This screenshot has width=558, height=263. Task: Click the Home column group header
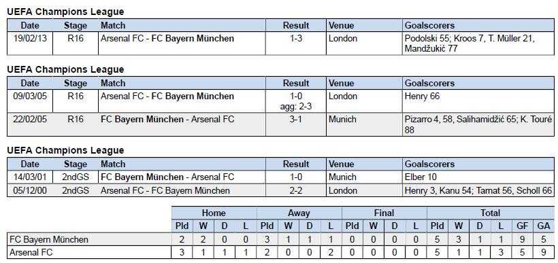(x=214, y=213)
